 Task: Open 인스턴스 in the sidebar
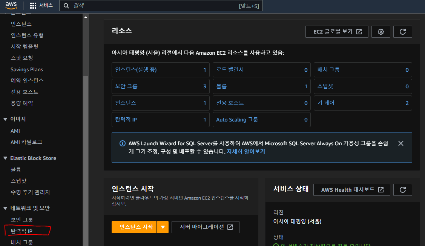(21, 24)
